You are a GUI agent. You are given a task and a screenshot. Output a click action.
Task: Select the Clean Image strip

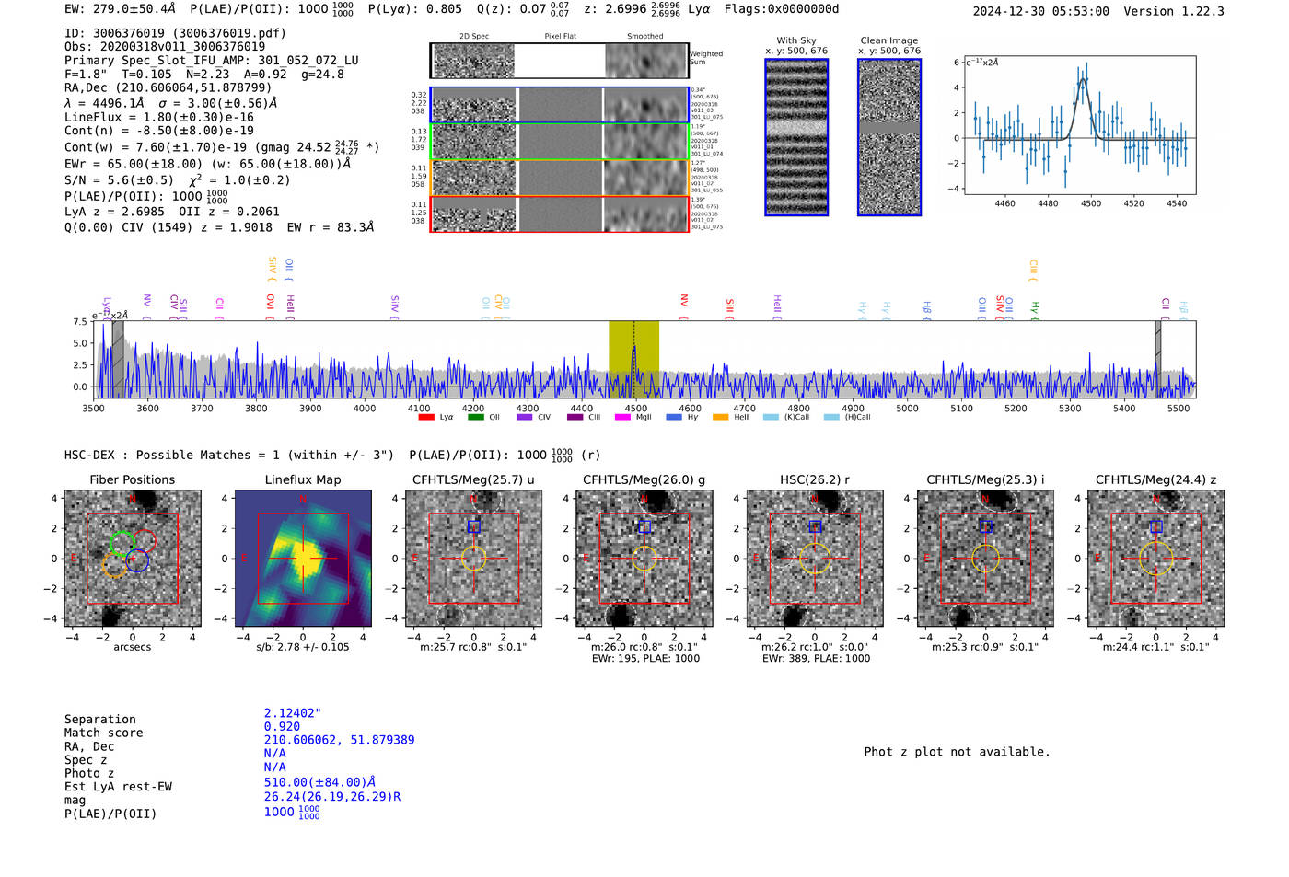point(889,137)
